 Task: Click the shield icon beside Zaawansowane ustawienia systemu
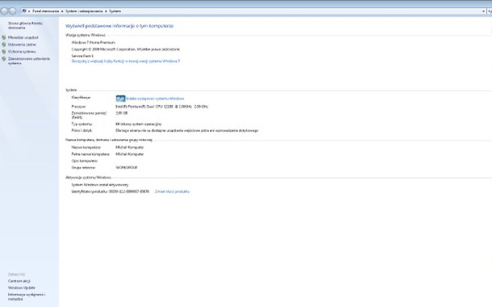(4, 59)
